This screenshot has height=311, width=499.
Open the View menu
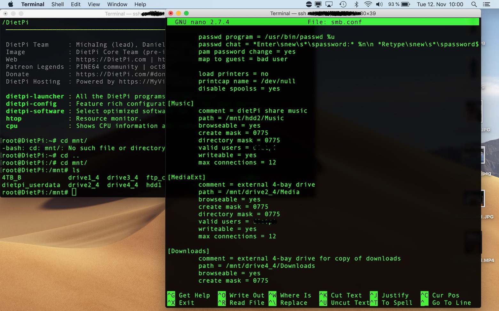click(x=94, y=4)
